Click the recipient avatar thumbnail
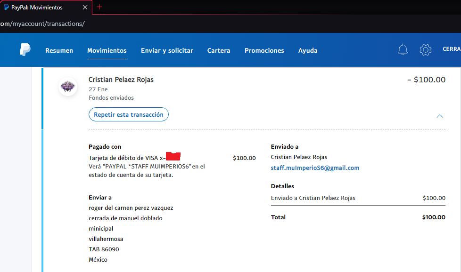Viewport: 461px width, 272px height. click(68, 87)
